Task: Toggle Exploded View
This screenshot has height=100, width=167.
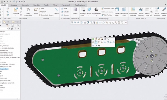Action: [107, 9]
